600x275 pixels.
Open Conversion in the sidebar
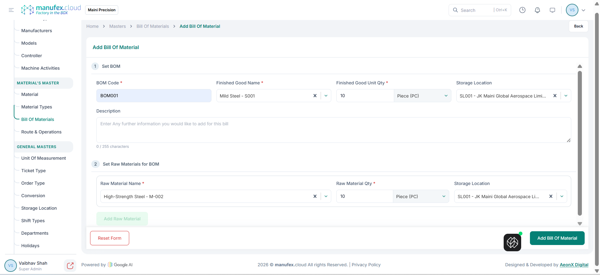33,196
